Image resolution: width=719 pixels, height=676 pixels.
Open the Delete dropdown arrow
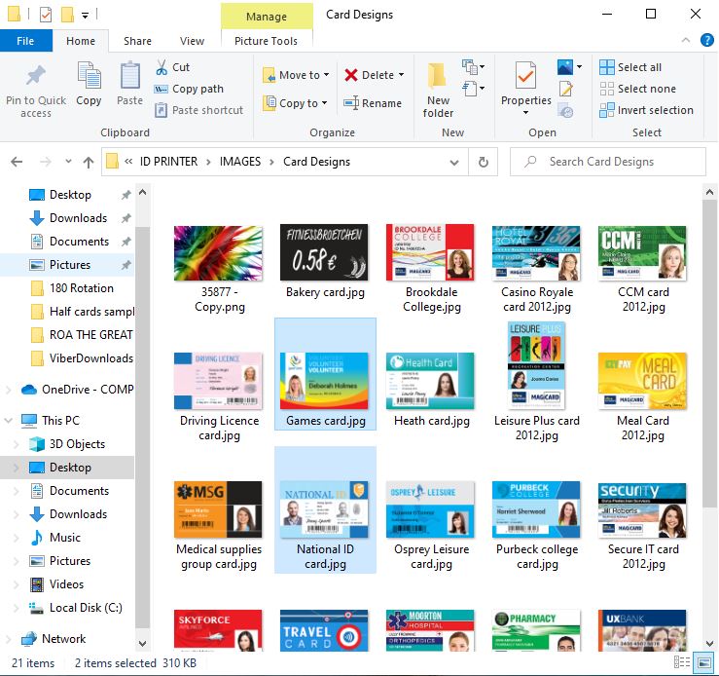click(x=401, y=75)
